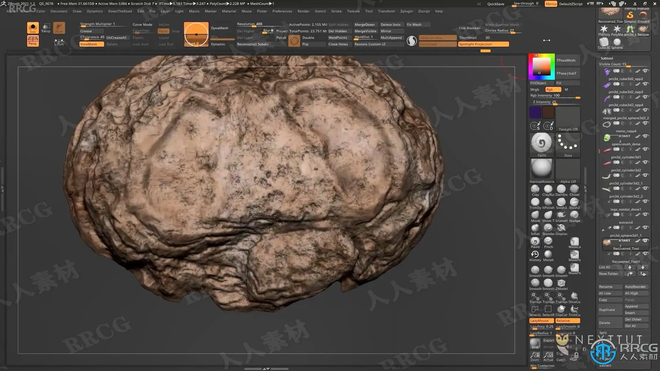Click the Zoom document icon
Screen dimensions: 660x371
pos(535,357)
